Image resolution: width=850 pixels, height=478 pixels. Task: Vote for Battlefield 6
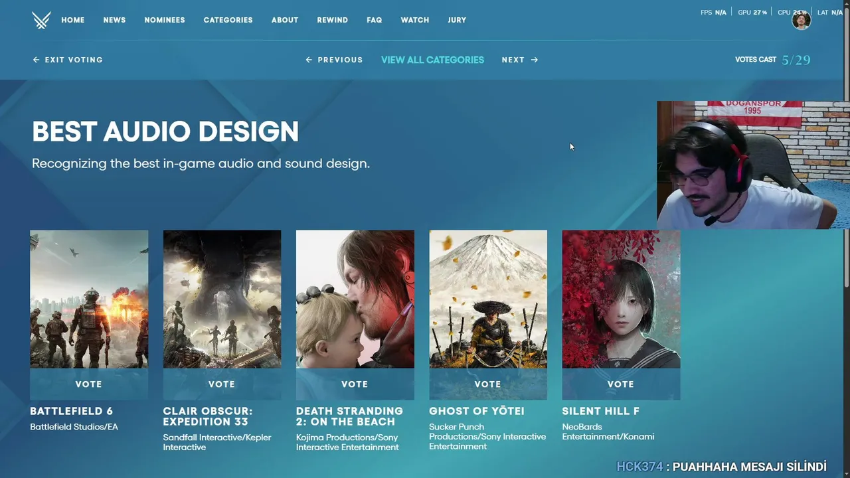89,384
